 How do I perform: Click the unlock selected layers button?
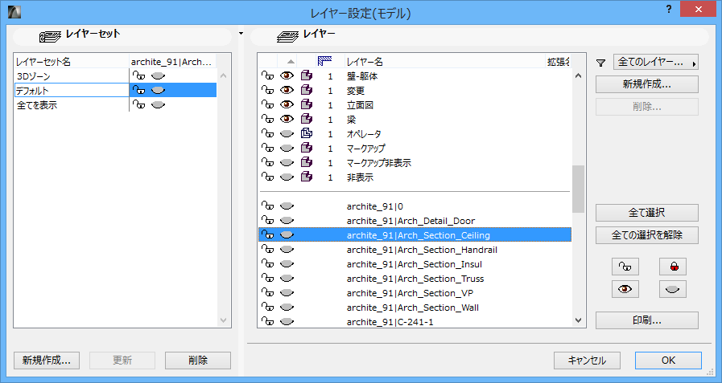click(625, 267)
